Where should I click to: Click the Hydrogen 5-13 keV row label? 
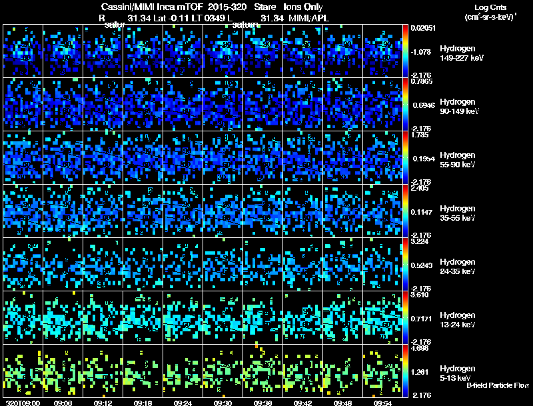458,373
